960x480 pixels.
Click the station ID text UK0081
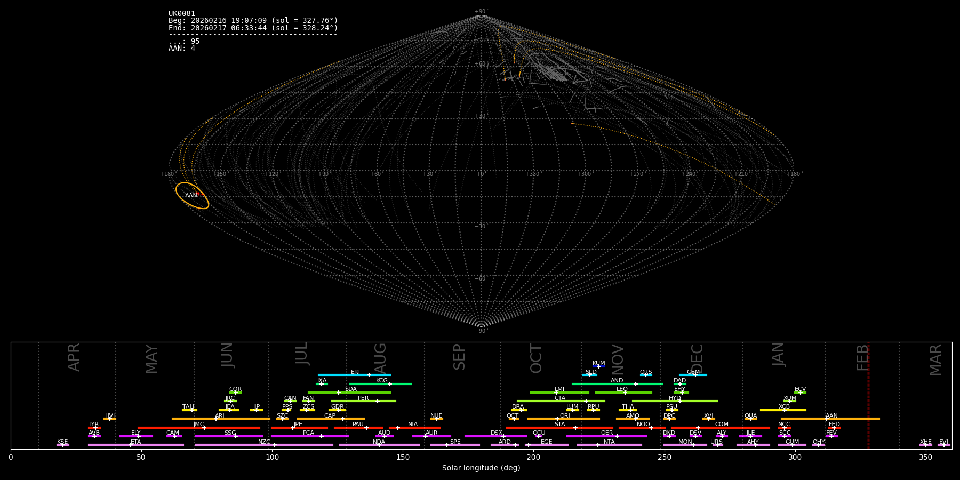(x=182, y=14)
